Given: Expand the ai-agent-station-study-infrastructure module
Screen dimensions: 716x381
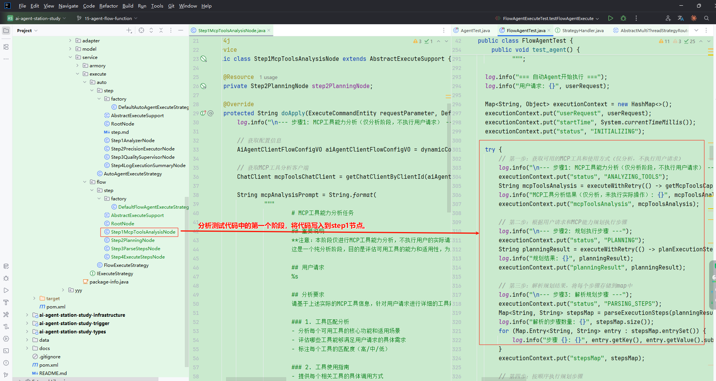Looking at the screenshot, I should click(x=27, y=315).
